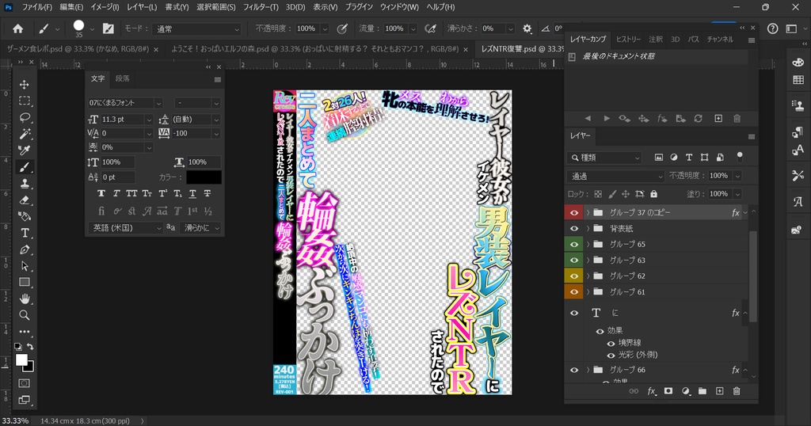Expand the グループ 65 group arrow

coord(588,244)
